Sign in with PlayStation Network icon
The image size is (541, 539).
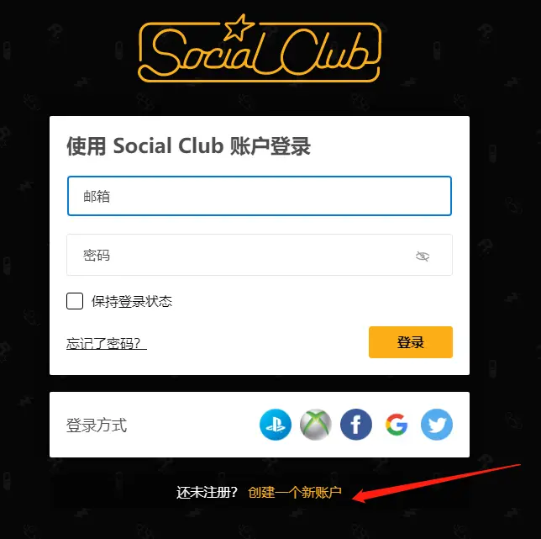click(x=276, y=425)
